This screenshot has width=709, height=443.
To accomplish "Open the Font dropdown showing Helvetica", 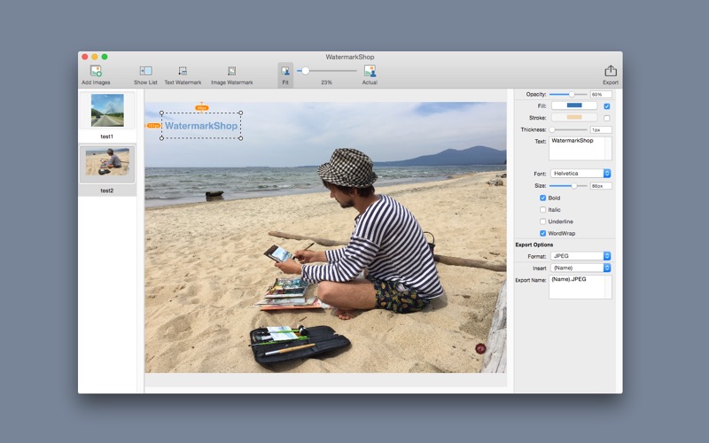I will pos(580,174).
